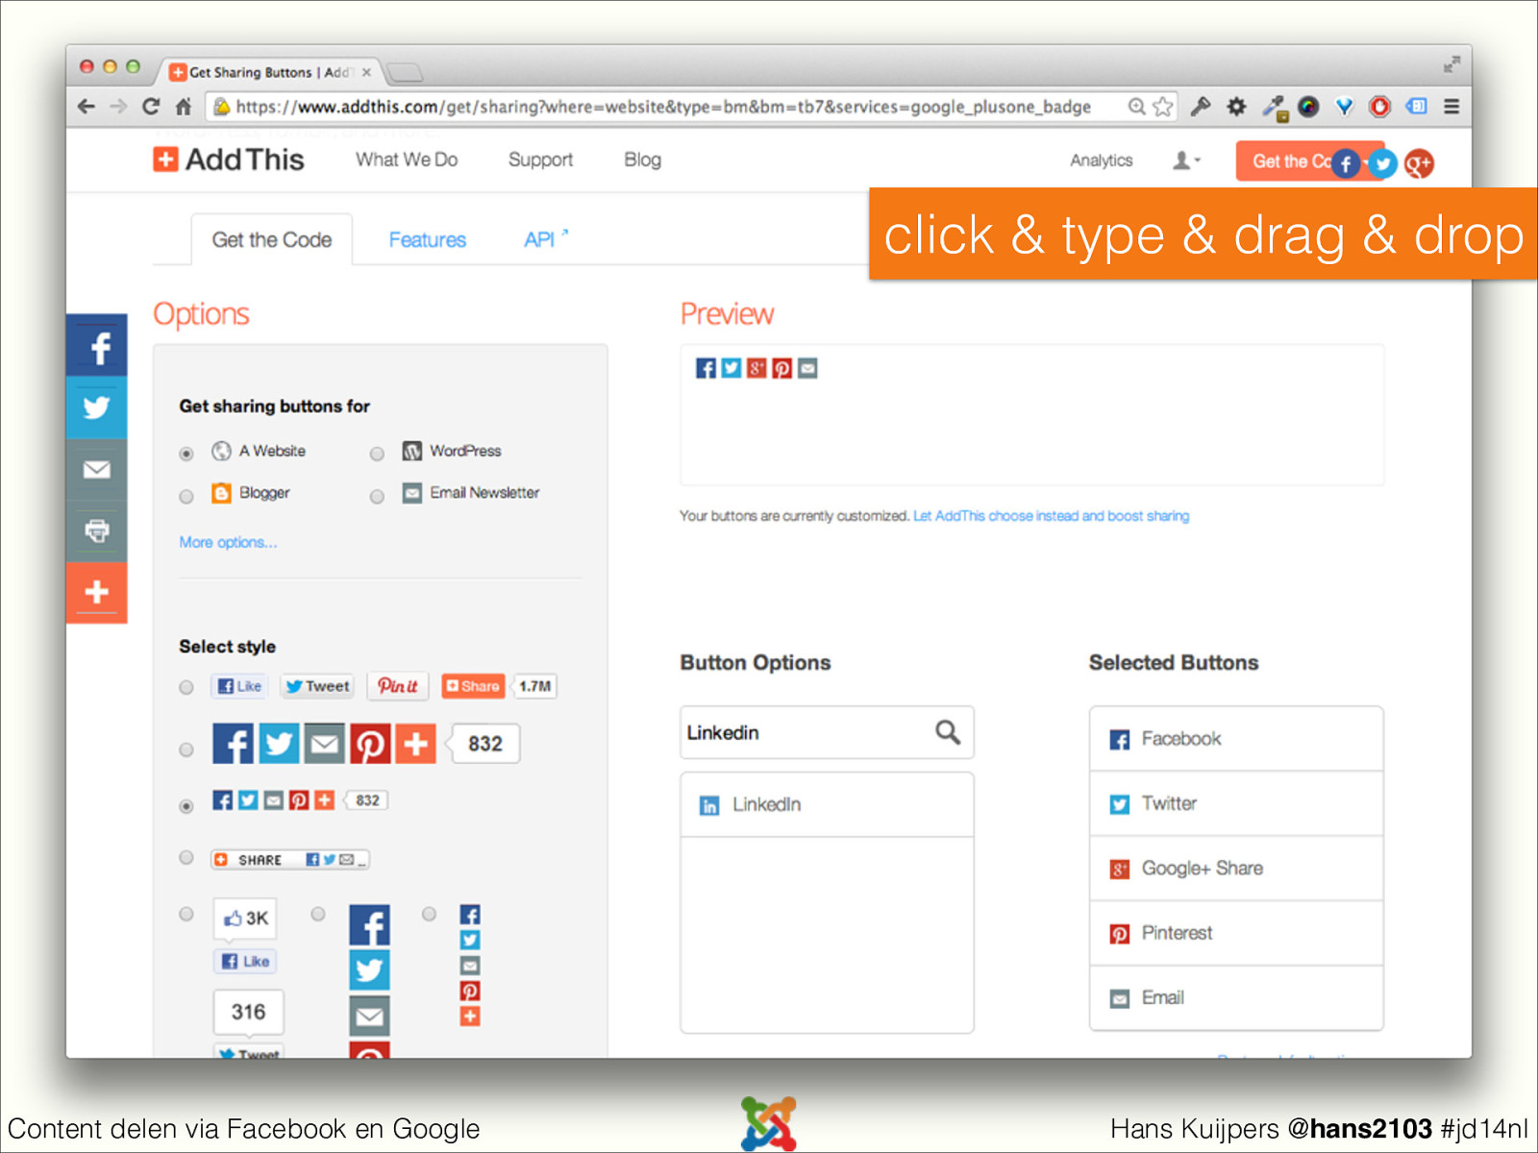Select the WordPress radio button
Image resolution: width=1538 pixels, height=1153 pixels.
tap(377, 454)
